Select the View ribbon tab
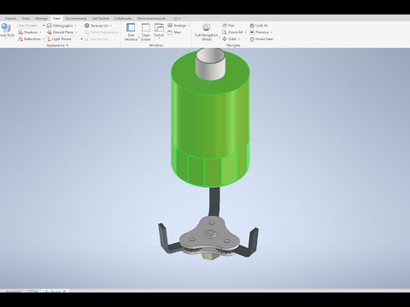This screenshot has width=410, height=307. (x=56, y=18)
